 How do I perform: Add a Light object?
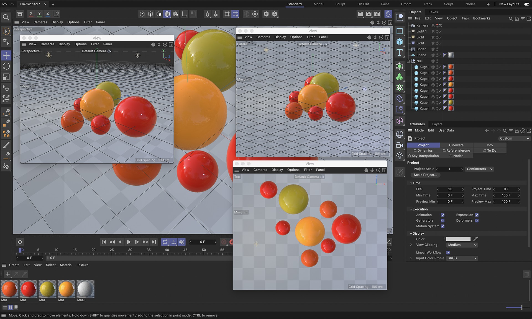[400, 156]
